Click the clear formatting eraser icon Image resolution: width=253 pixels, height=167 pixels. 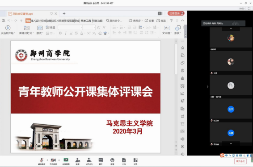click(100, 33)
